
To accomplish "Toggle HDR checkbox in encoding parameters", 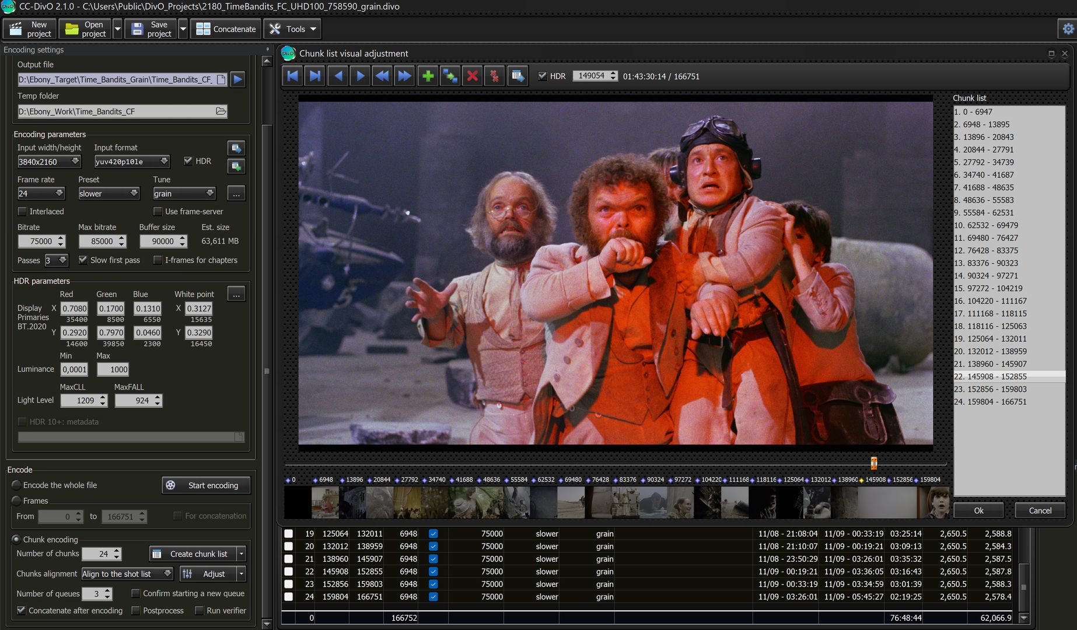I will click(188, 161).
